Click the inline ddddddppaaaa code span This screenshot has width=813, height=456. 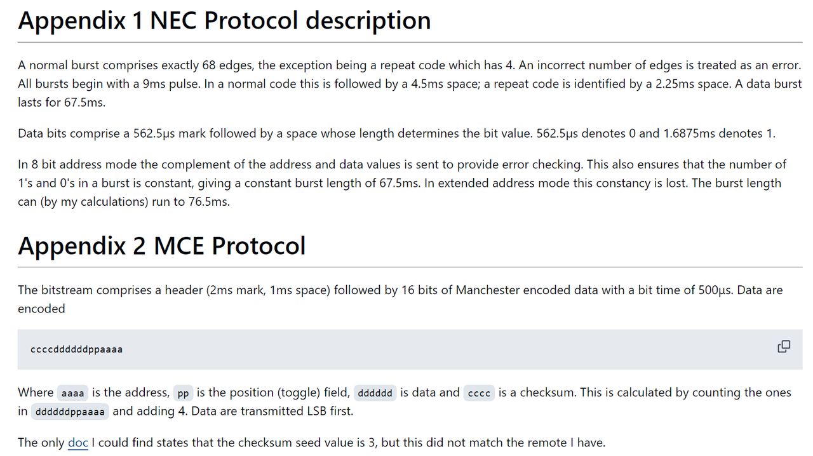pos(70,412)
